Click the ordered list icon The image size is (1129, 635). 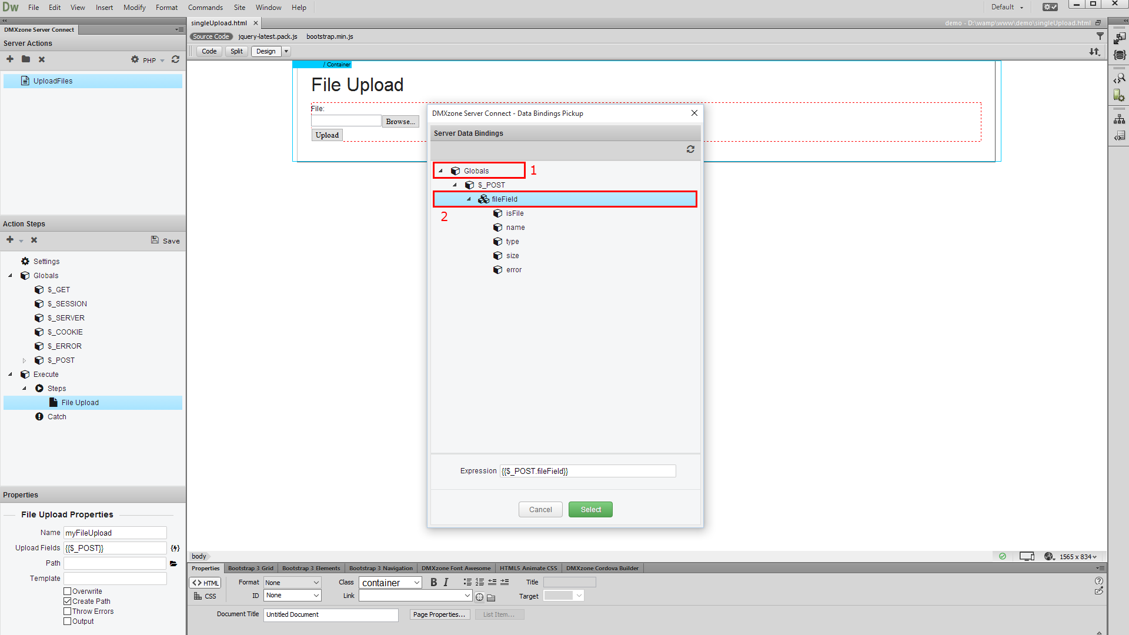coord(480,582)
